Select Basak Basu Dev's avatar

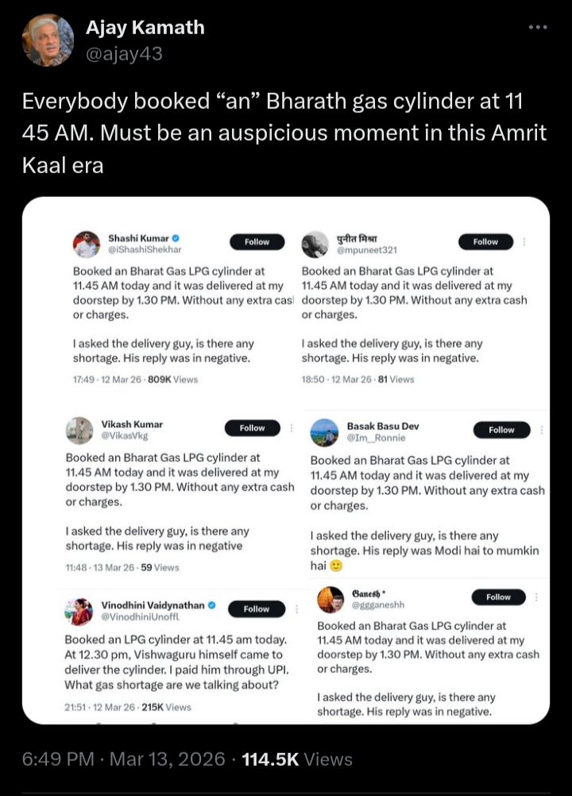324,432
